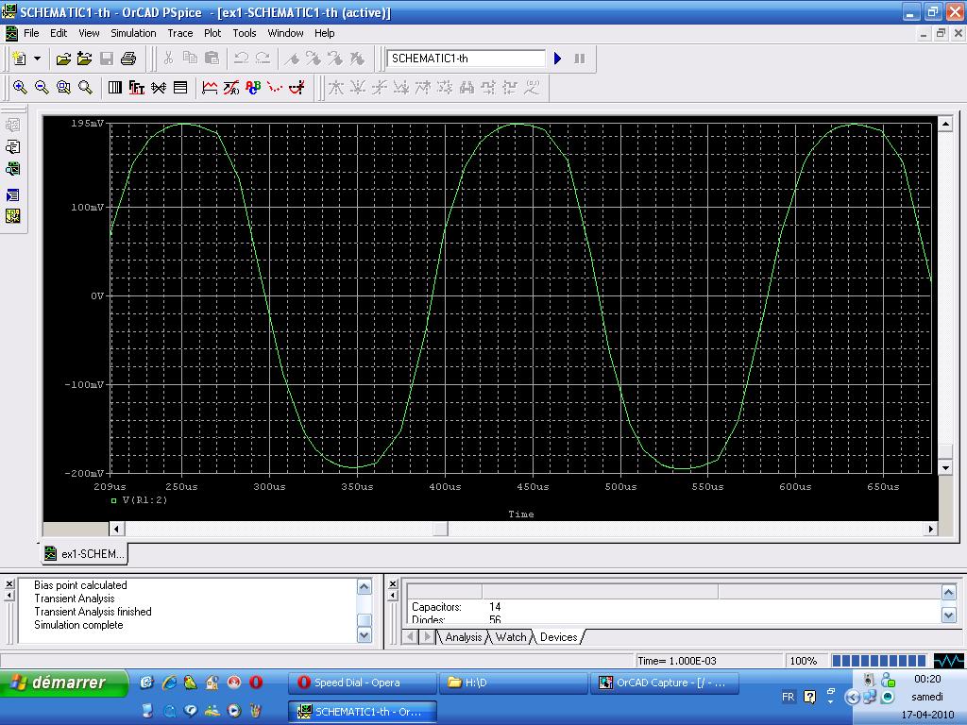Viewport: 967px width, 725px height.
Task: Click the Print icon in toolbar
Action: coord(128,59)
